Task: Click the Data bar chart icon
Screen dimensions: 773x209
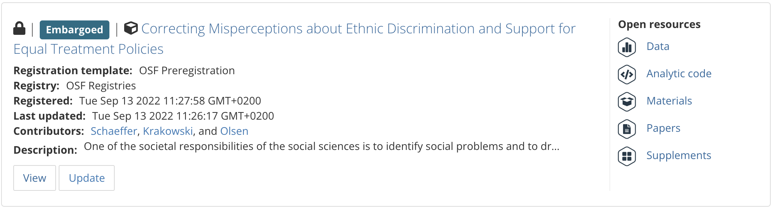Action: coord(627,47)
